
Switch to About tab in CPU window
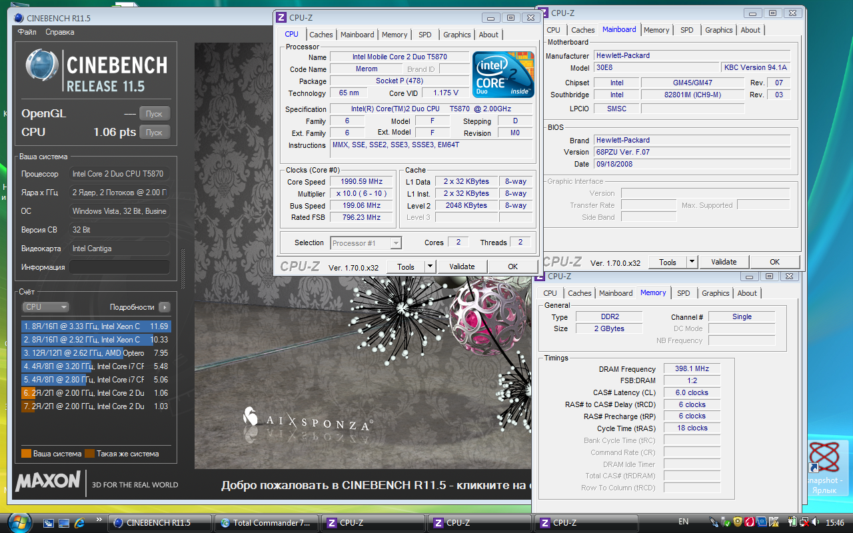tap(488, 35)
